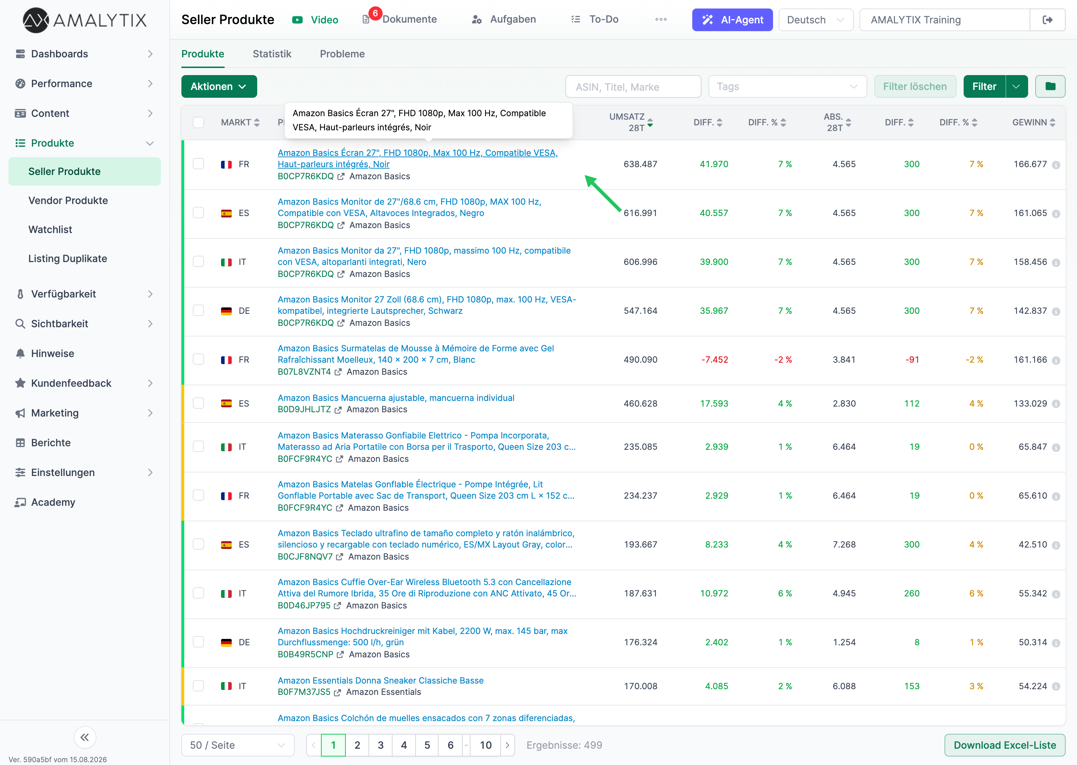Open the Amazon Basics Hochdruckreiniger product link
The height and width of the screenshot is (765, 1077).
(x=423, y=636)
